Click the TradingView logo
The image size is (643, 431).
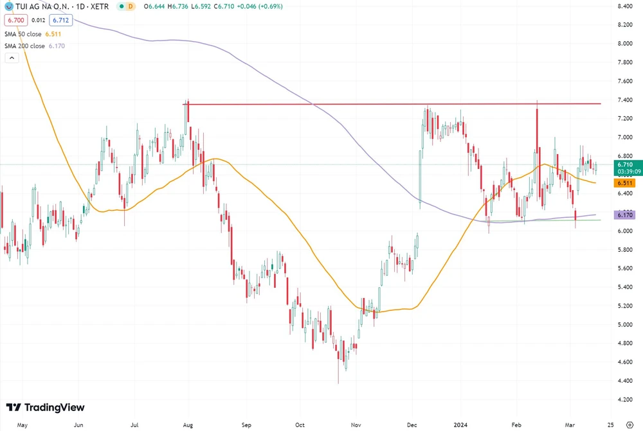[45, 407]
